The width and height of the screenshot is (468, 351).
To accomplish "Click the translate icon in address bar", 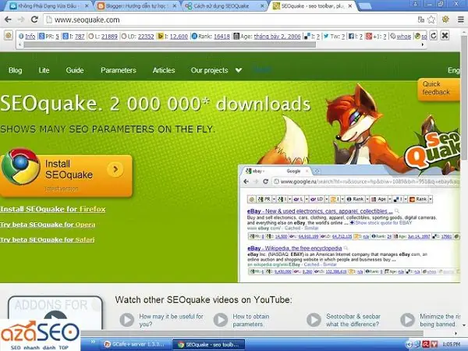I will 421,19.
